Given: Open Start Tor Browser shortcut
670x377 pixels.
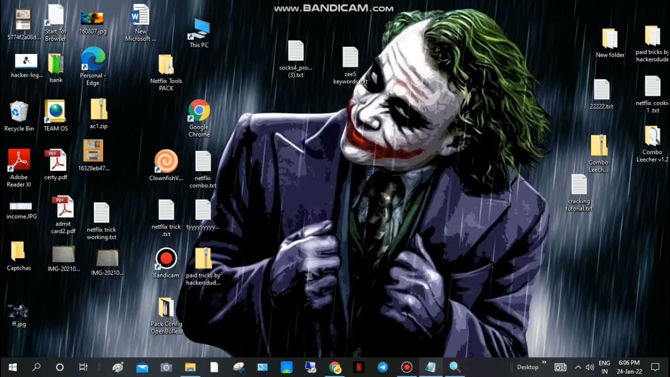Looking at the screenshot, I should [x=55, y=23].
